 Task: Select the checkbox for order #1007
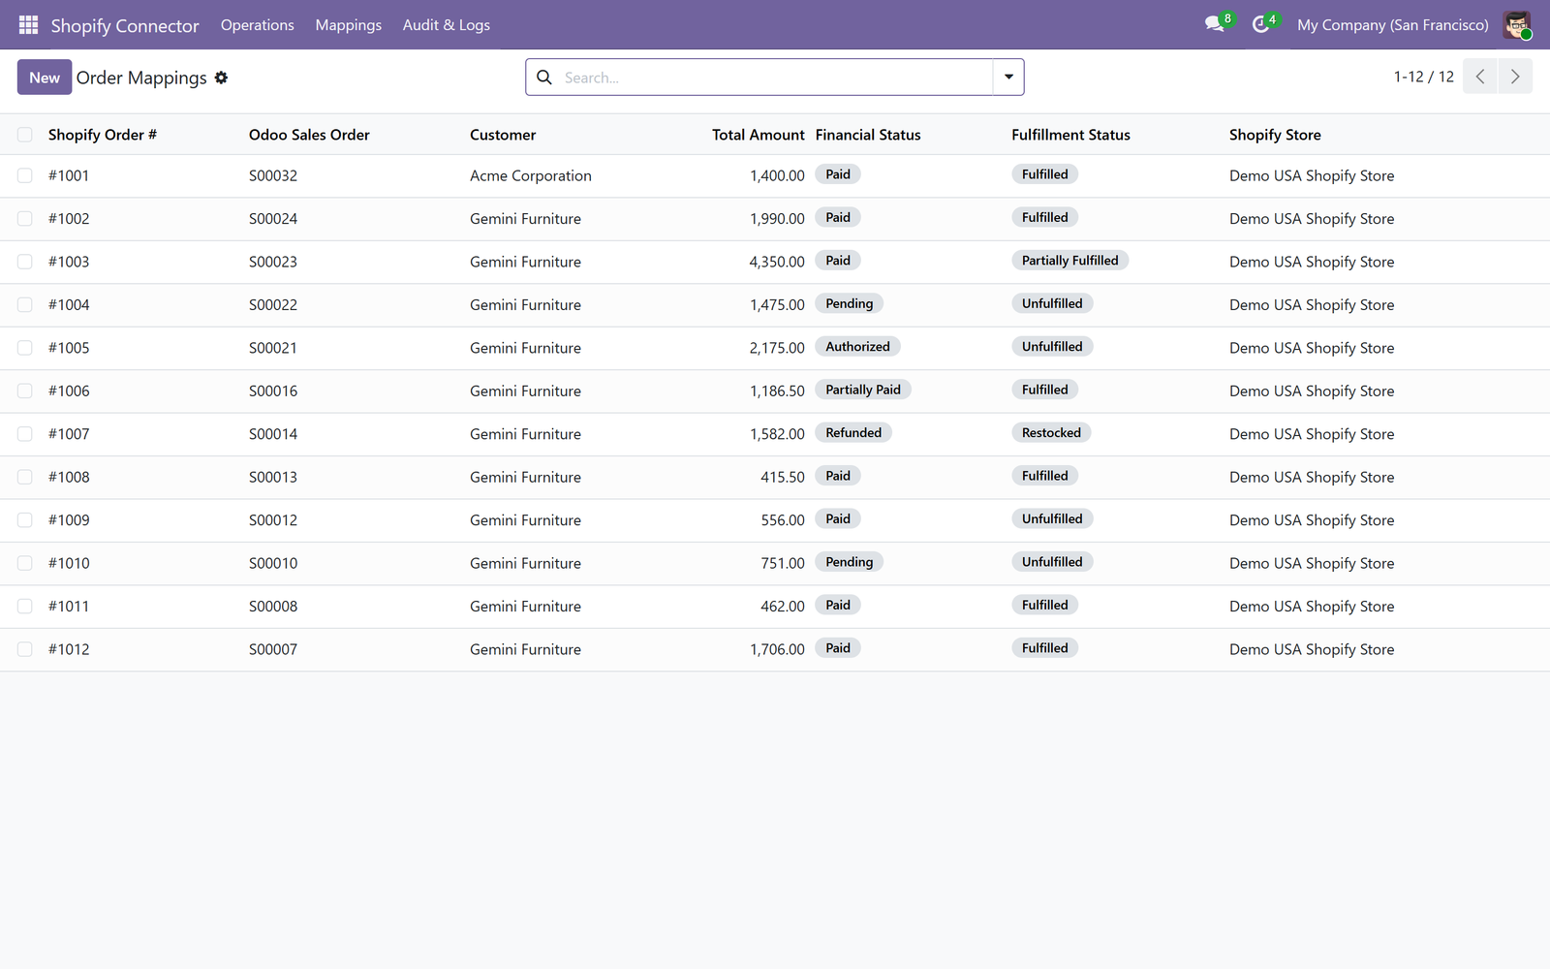tap(25, 434)
